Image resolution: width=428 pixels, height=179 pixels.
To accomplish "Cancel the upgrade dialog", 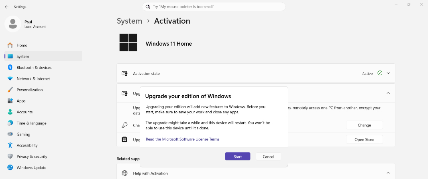I will pos(268,157).
